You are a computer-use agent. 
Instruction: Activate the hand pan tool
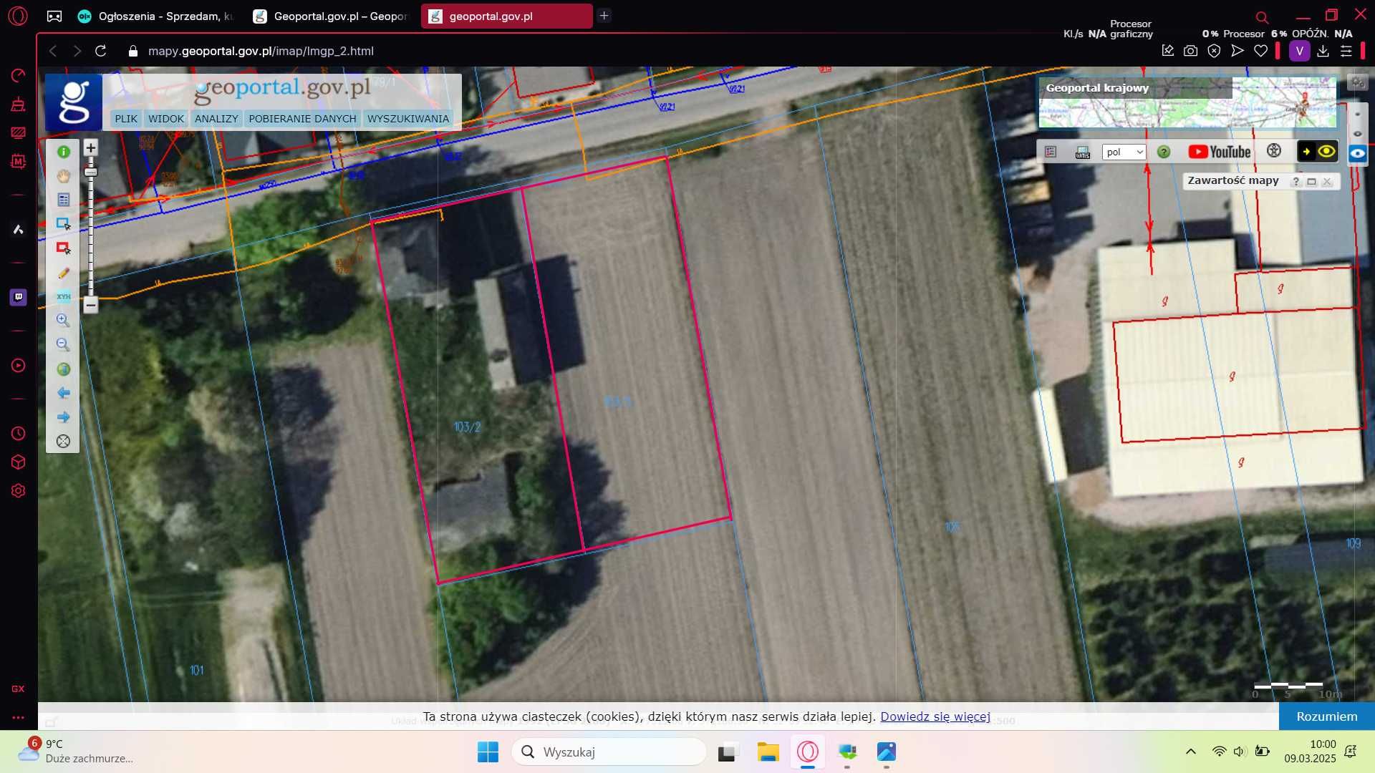click(63, 176)
